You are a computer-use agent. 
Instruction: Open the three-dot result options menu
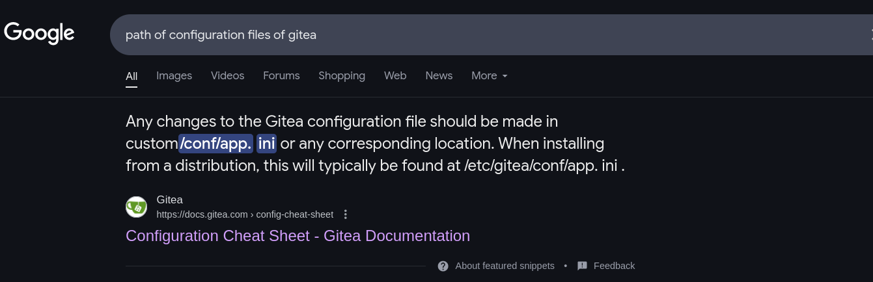(x=346, y=214)
